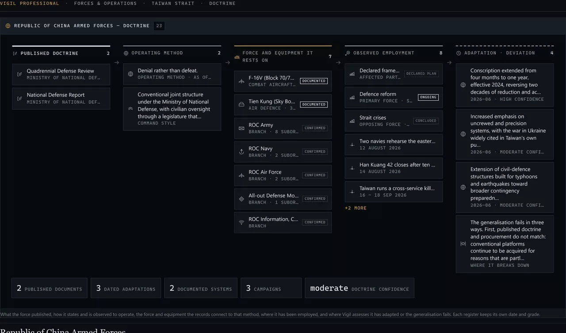Screen dimensions: 566x333
Task: Click the DECLARED PLAN badge
Action: (421, 74)
